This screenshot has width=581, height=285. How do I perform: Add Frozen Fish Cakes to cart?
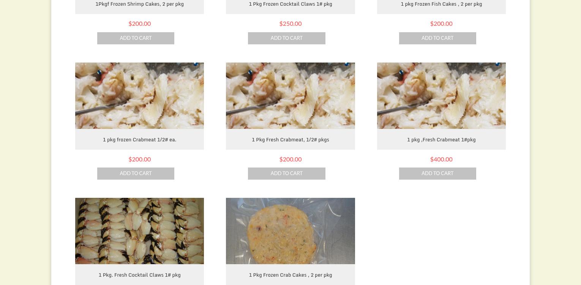coord(437,38)
